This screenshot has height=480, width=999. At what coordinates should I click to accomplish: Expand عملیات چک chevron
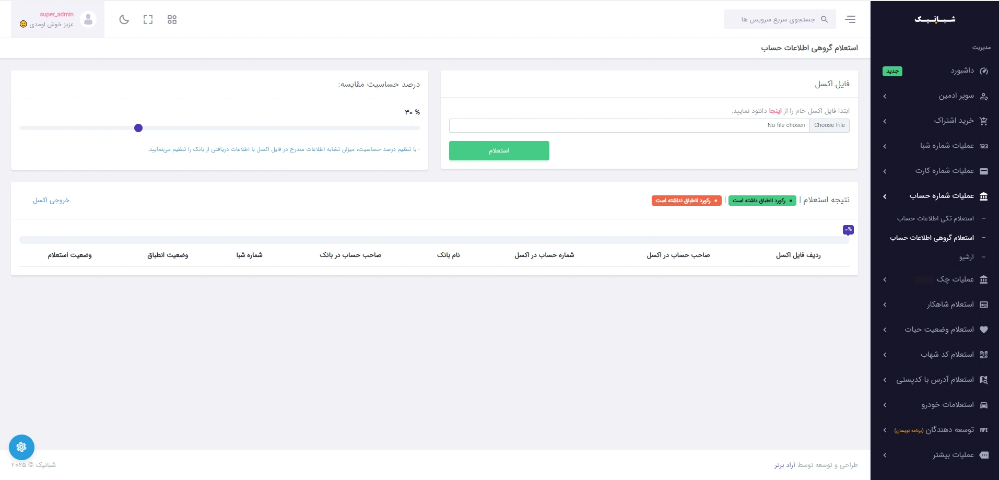pyautogui.click(x=885, y=279)
